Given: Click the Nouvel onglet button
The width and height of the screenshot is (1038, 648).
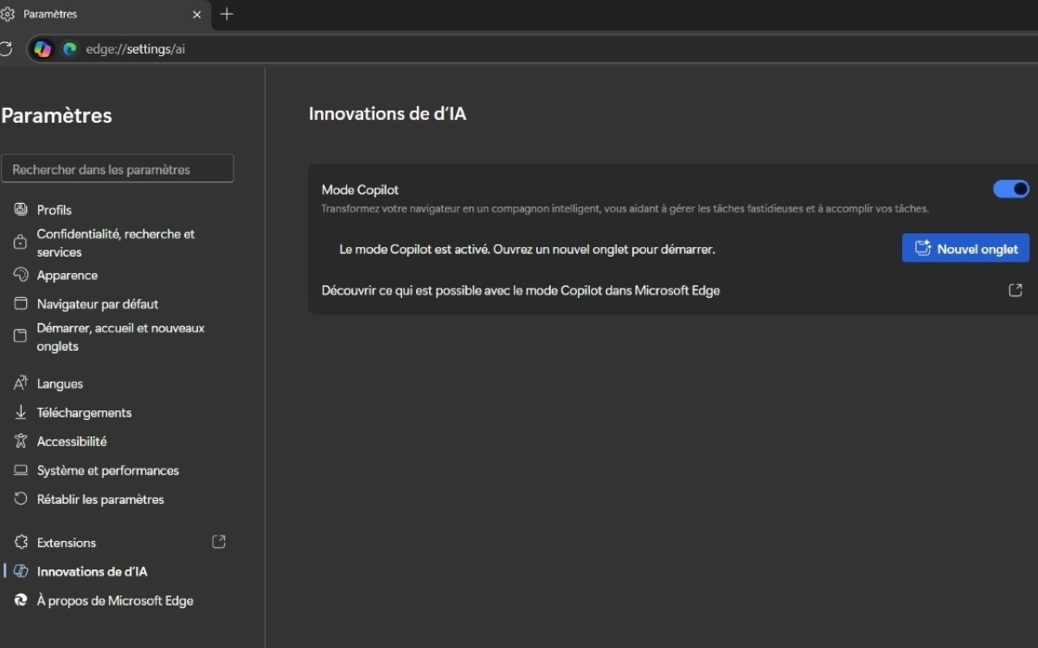Looking at the screenshot, I should (965, 248).
